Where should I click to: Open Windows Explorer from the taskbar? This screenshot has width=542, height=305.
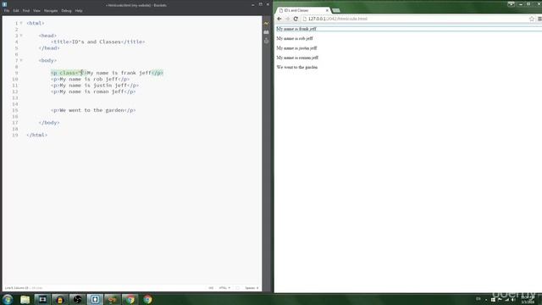point(25,299)
